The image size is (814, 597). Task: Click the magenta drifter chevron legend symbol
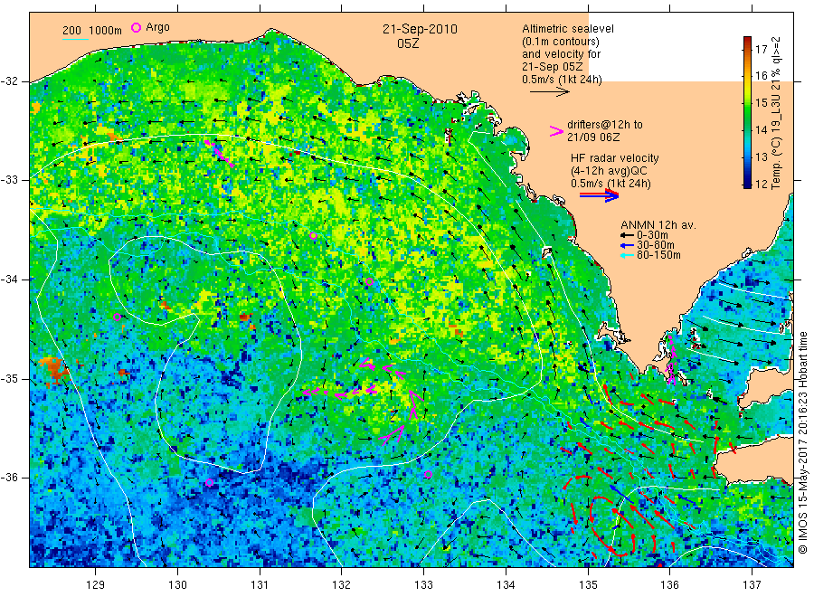(x=556, y=131)
